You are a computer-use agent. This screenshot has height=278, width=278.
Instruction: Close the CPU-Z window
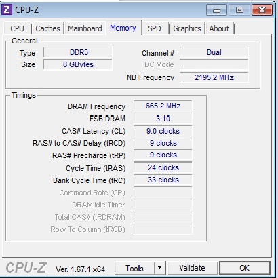(x=262, y=10)
